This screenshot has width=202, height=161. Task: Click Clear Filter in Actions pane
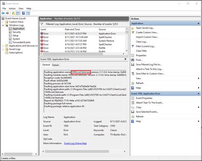pyautogui.click(x=141, y=51)
